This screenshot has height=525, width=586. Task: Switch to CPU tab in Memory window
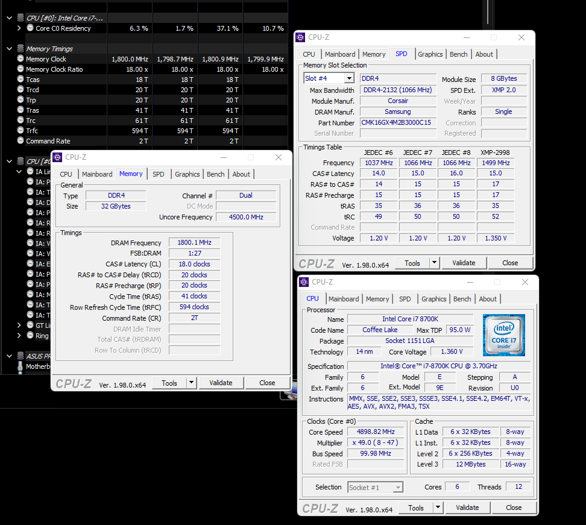click(66, 174)
